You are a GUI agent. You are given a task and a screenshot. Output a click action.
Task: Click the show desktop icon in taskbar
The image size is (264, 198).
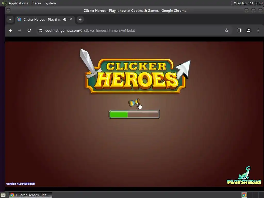click(3, 195)
